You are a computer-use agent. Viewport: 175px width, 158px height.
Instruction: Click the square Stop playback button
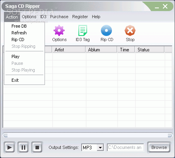pos(37,147)
